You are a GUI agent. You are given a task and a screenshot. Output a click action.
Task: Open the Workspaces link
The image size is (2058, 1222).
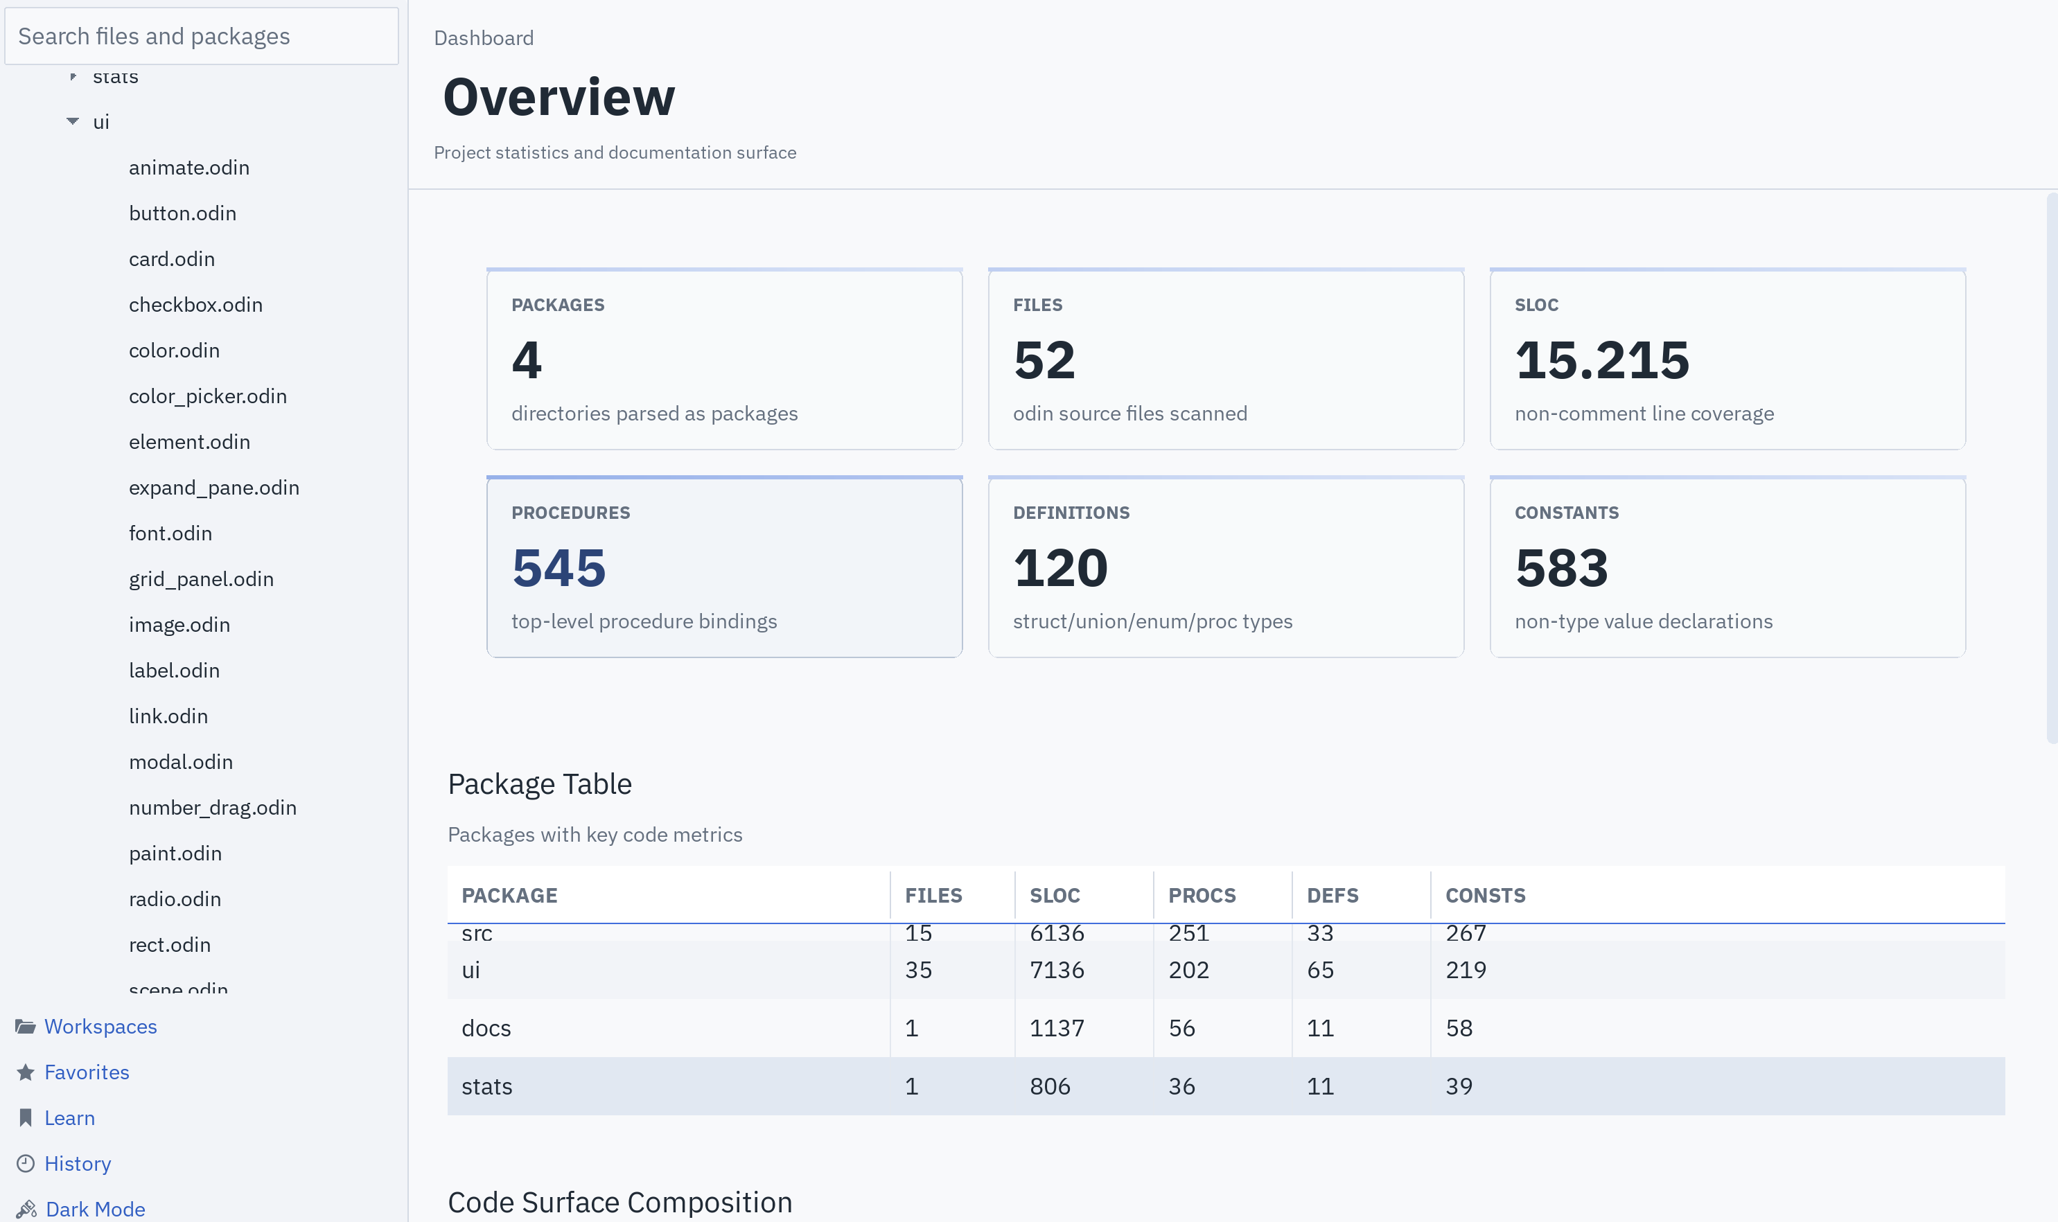tap(100, 1026)
